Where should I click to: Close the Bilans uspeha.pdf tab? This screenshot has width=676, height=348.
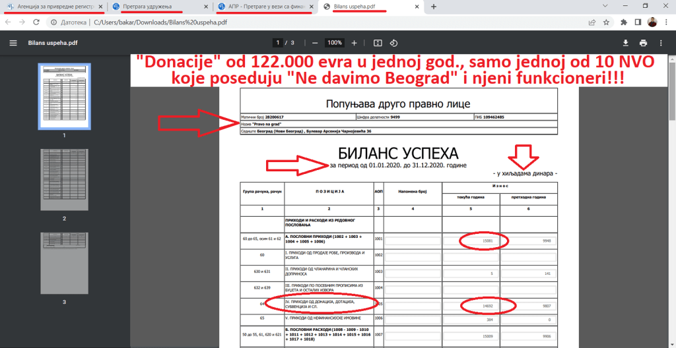pos(417,7)
